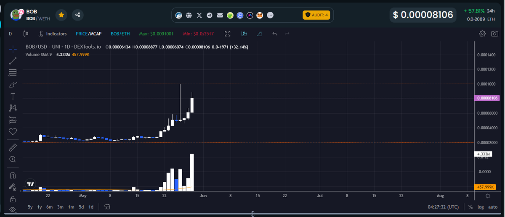505x217 pixels.
Task: Open the X (Twitter) link icon
Action: point(199,16)
